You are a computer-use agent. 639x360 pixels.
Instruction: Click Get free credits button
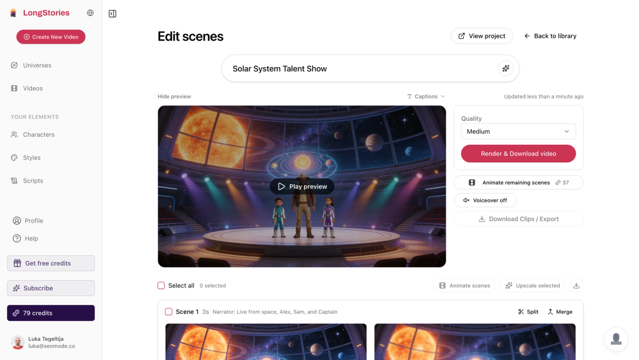51,263
